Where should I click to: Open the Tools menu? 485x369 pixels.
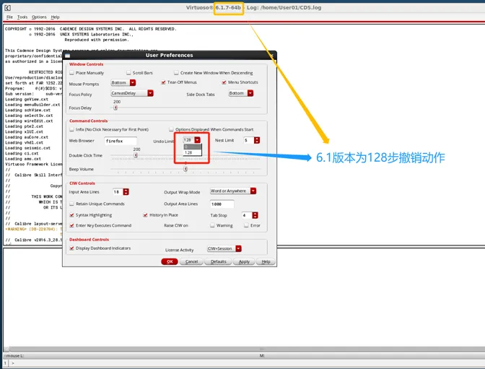point(22,17)
